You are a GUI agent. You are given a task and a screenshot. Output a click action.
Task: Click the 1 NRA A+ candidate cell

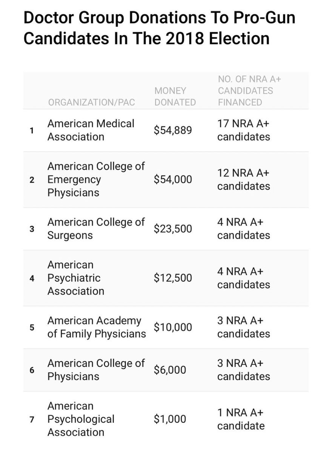click(x=241, y=419)
